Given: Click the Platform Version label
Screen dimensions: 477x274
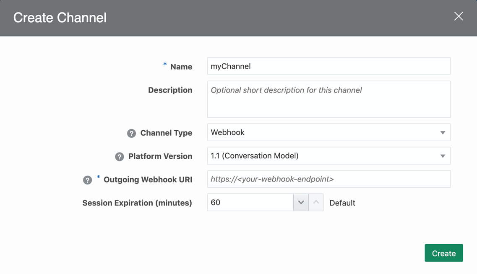Looking at the screenshot, I should [160, 156].
